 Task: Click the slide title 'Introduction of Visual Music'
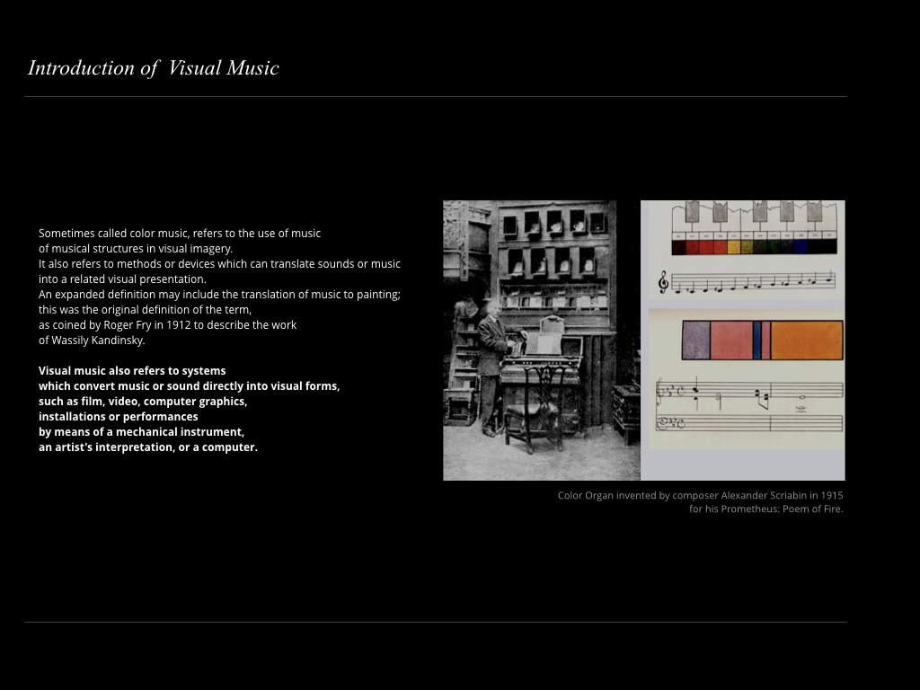[x=154, y=68]
